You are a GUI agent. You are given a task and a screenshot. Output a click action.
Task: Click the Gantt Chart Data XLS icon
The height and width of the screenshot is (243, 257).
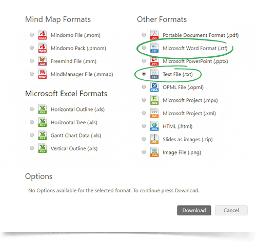click(43, 135)
